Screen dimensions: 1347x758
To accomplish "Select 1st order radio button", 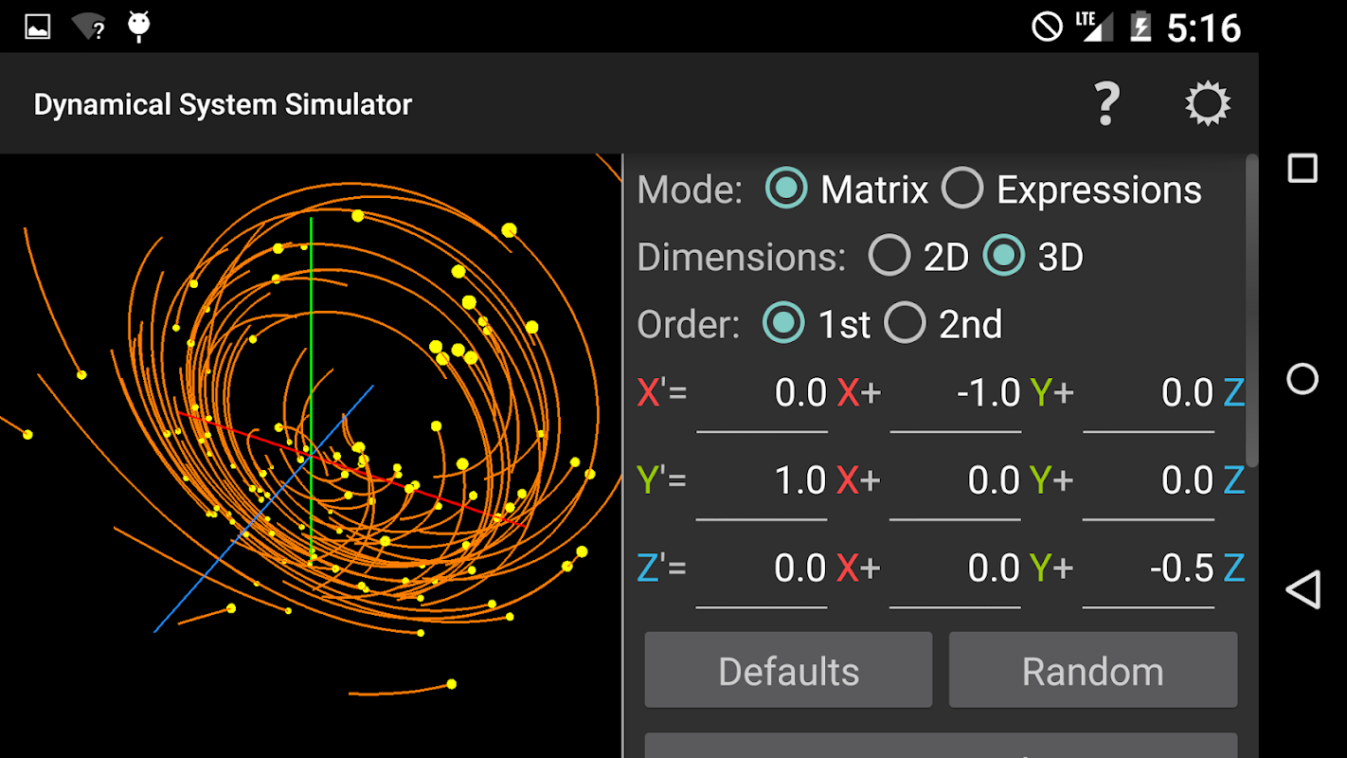I will tap(783, 324).
